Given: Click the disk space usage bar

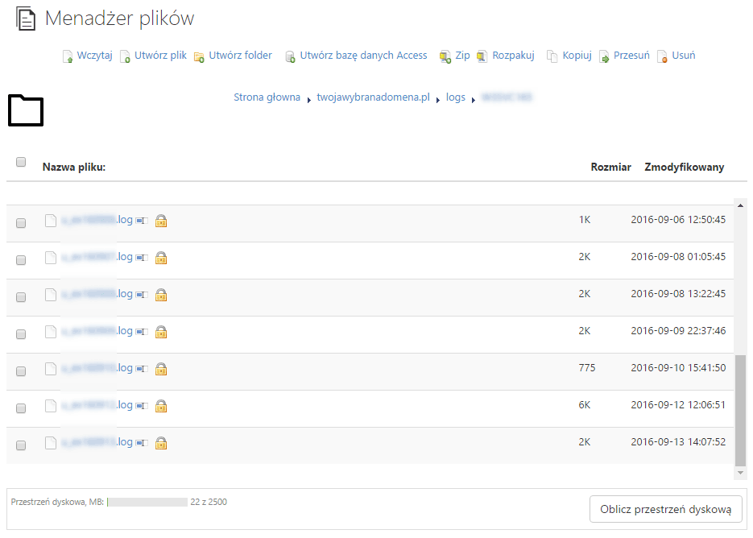Looking at the screenshot, I should coord(147,502).
